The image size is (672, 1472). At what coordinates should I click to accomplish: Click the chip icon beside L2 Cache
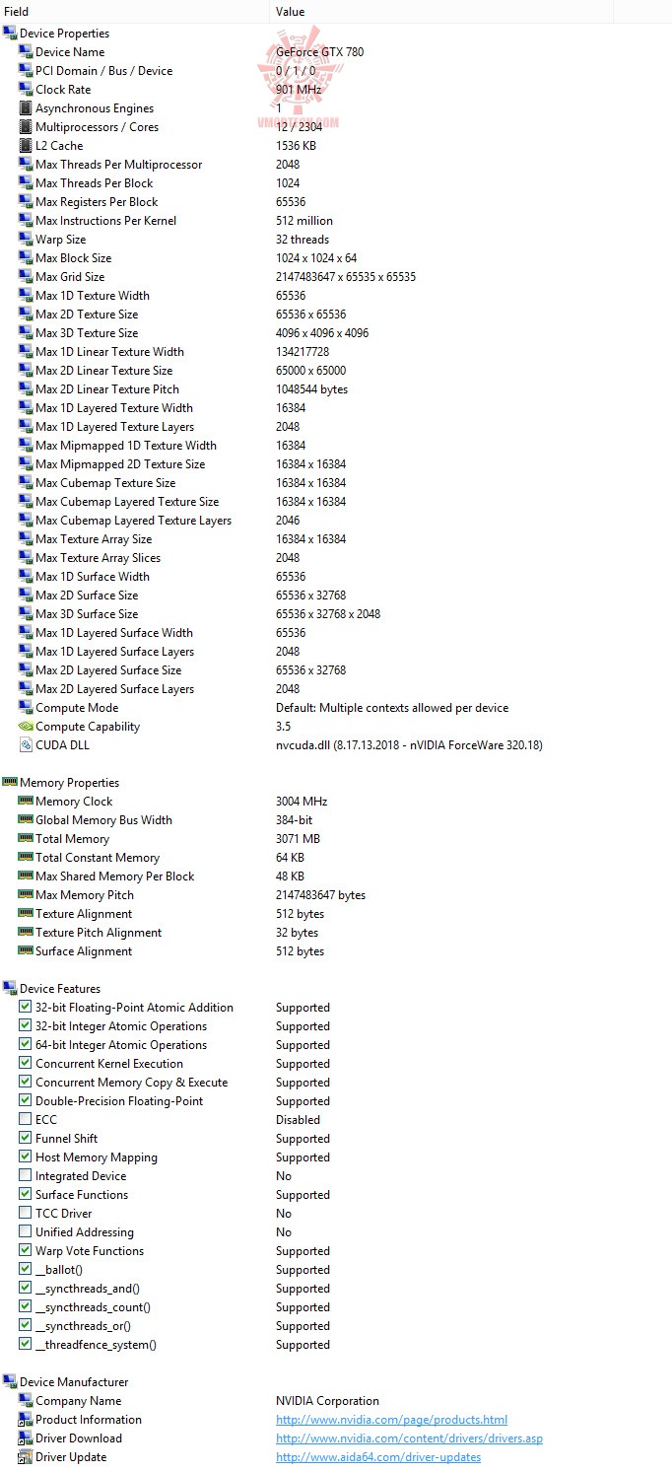coord(26,146)
